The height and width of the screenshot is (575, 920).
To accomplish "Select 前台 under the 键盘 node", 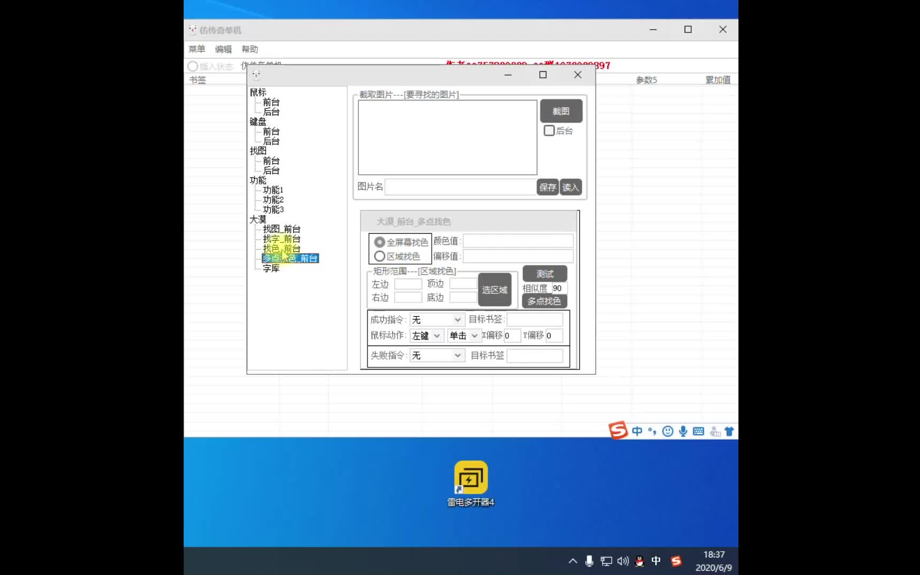I will pyautogui.click(x=271, y=132).
